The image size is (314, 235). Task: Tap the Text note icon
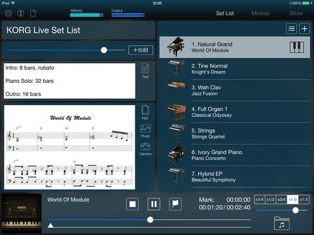click(145, 70)
